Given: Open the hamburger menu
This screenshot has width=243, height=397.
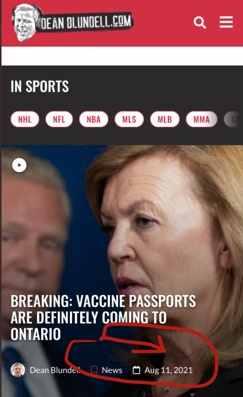Looking at the screenshot, I should (x=226, y=22).
